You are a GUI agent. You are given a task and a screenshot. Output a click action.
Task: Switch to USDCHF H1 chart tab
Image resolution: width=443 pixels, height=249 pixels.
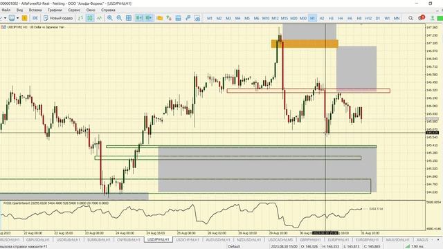coord(188,240)
